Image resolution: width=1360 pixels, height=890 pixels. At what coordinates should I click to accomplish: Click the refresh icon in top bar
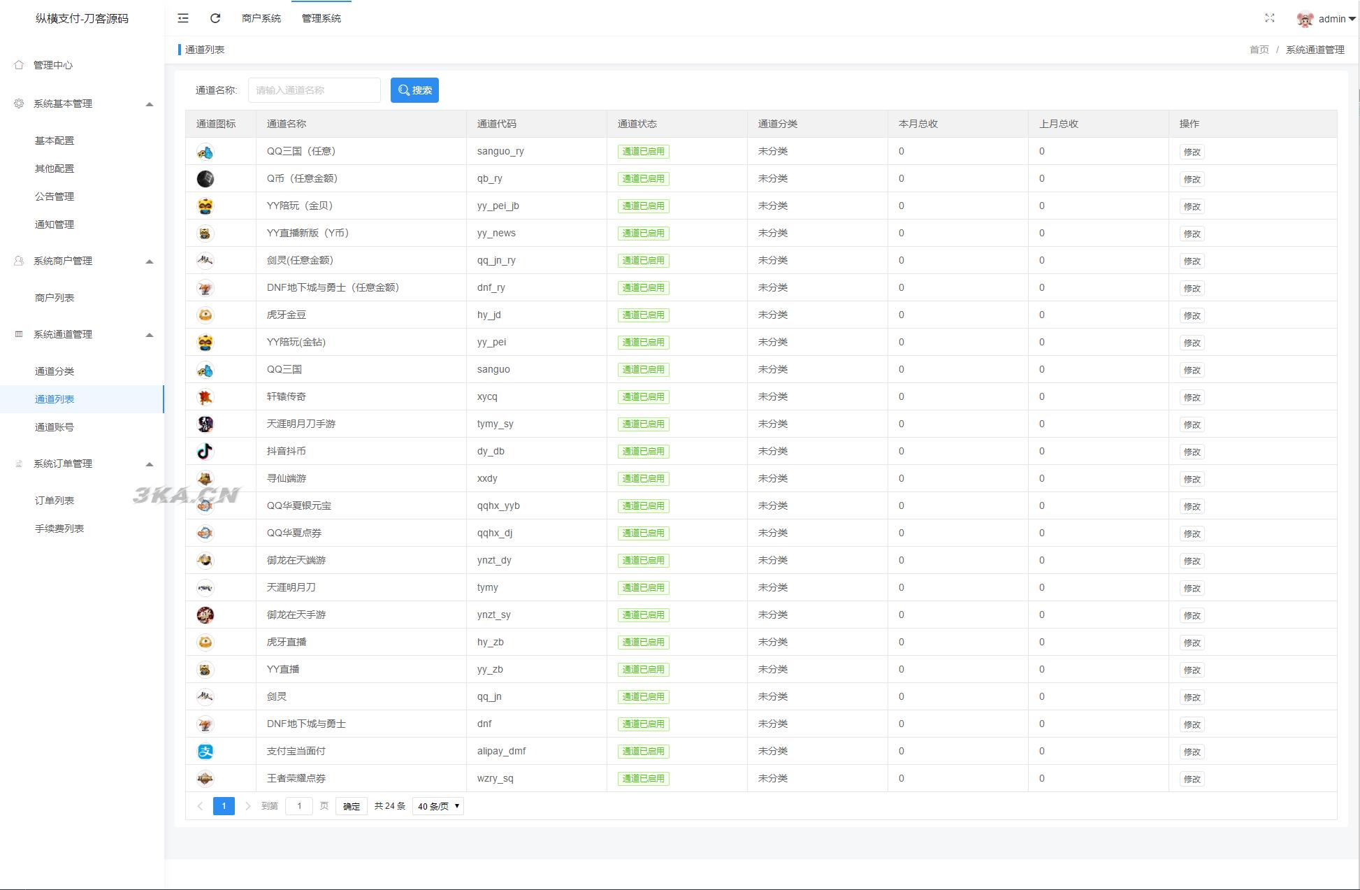215,18
